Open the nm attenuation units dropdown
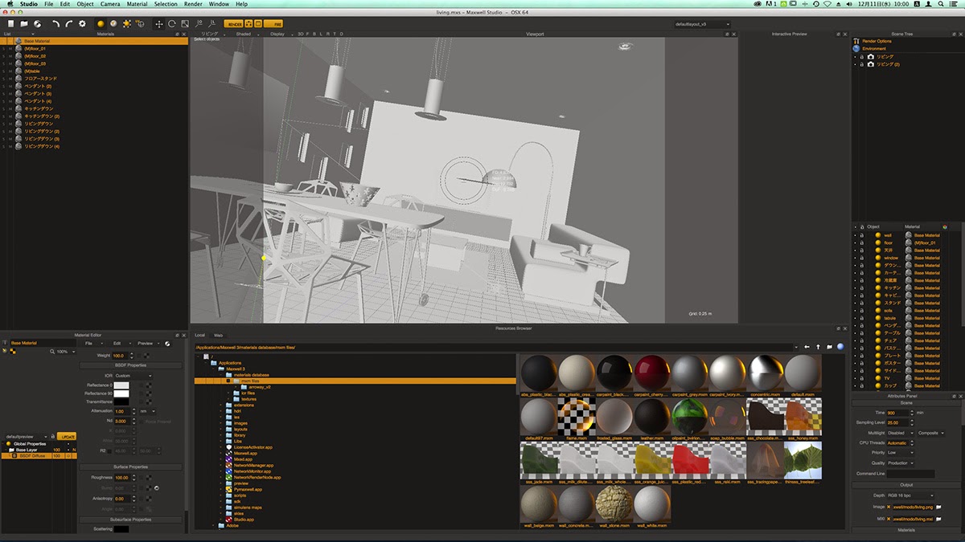 tap(148, 411)
